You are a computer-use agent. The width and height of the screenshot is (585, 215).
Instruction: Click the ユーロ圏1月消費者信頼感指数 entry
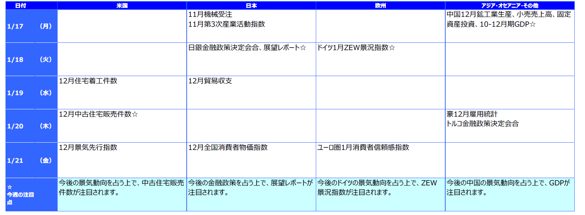(363, 148)
